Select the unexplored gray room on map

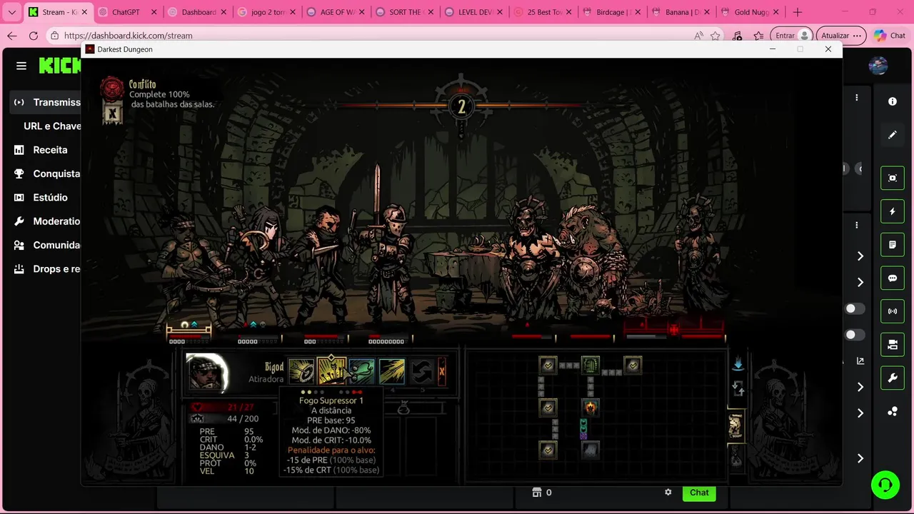pyautogui.click(x=591, y=450)
